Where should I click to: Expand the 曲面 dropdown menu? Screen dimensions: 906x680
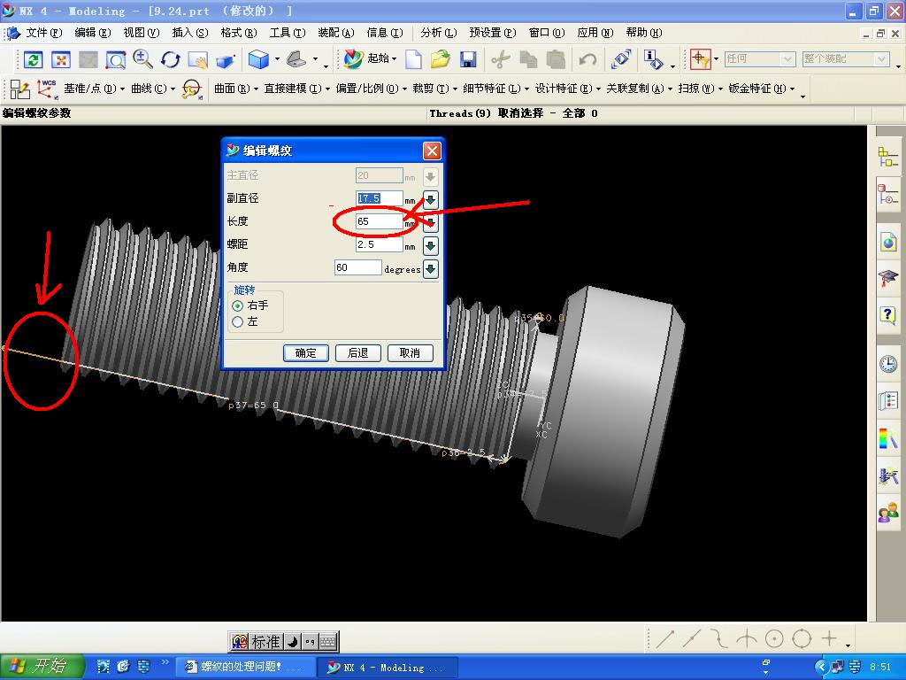[235, 89]
